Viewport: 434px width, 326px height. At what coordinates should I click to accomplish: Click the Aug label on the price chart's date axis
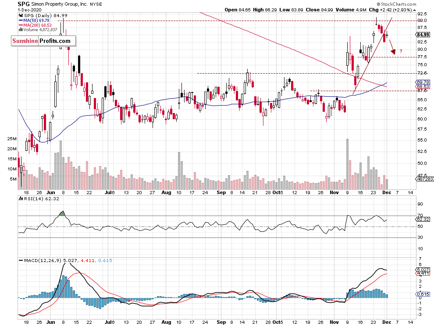[166, 192]
